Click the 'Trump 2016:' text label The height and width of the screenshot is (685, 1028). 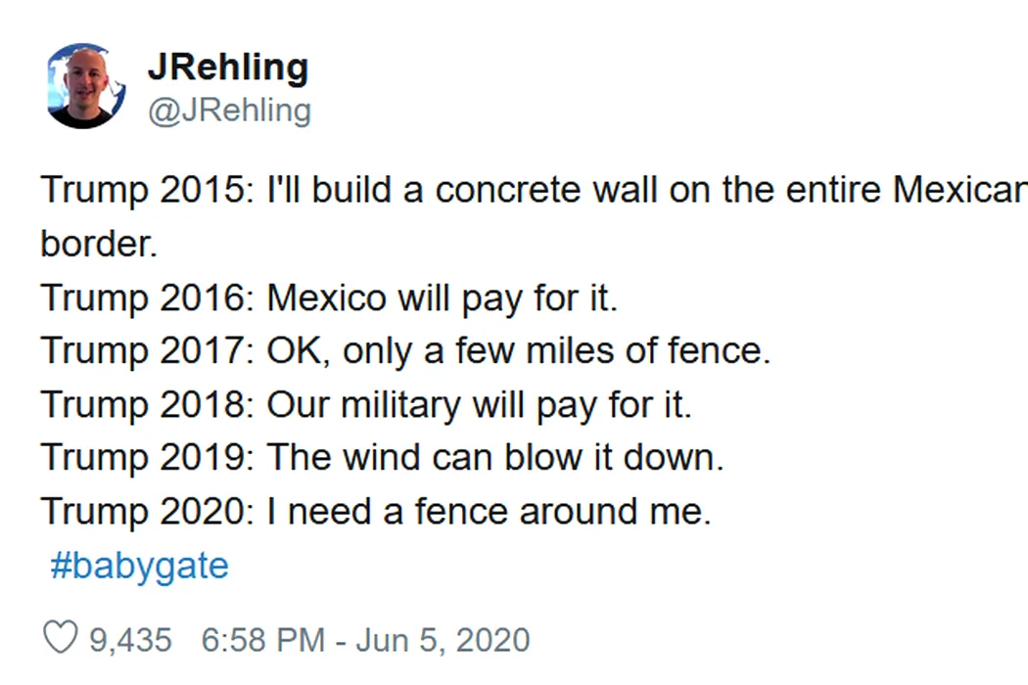click(x=147, y=298)
